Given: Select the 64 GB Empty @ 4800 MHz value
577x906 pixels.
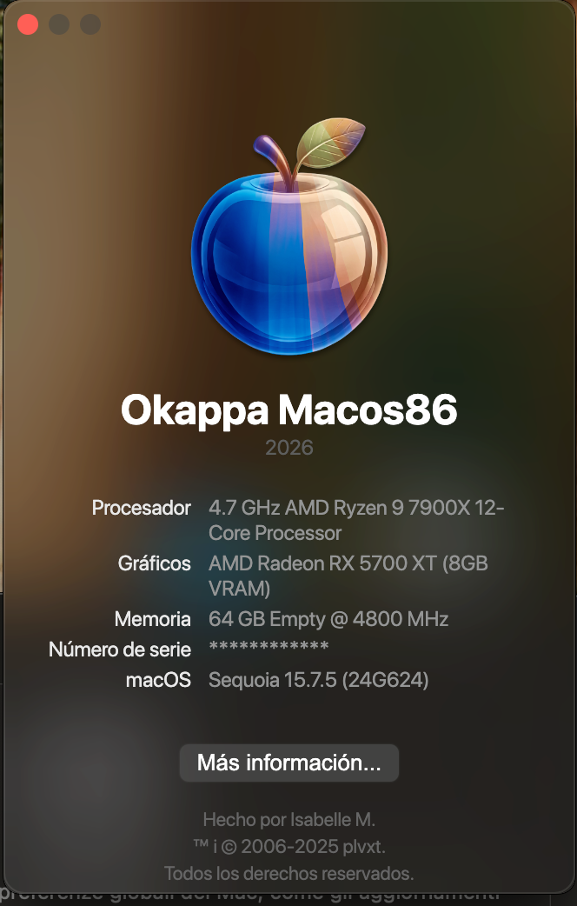Looking at the screenshot, I should pyautogui.click(x=328, y=619).
